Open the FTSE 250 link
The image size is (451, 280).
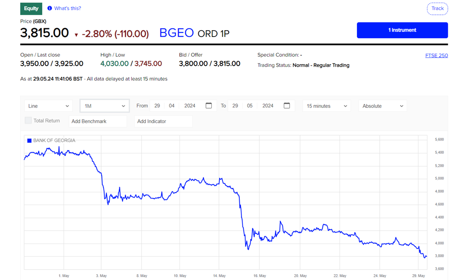436,56
